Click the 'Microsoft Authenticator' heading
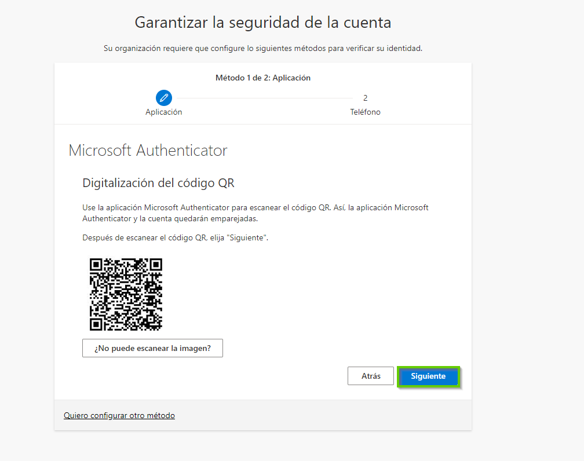This screenshot has height=461, width=584. tap(148, 151)
